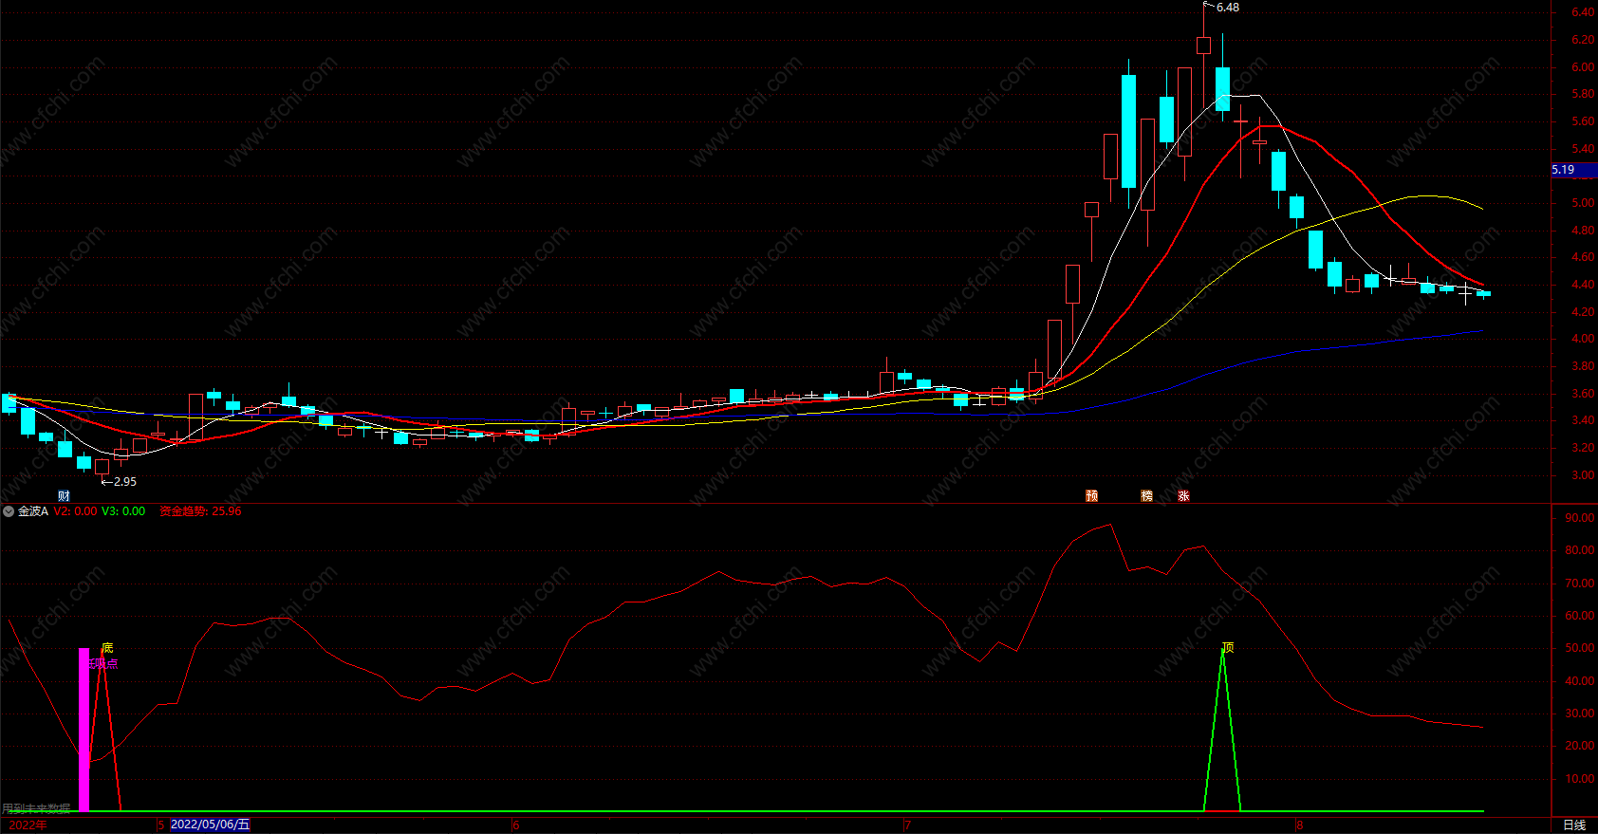The image size is (1598, 834).
Task: Click the yellow 顶 top signal label
Action: (x=1229, y=648)
